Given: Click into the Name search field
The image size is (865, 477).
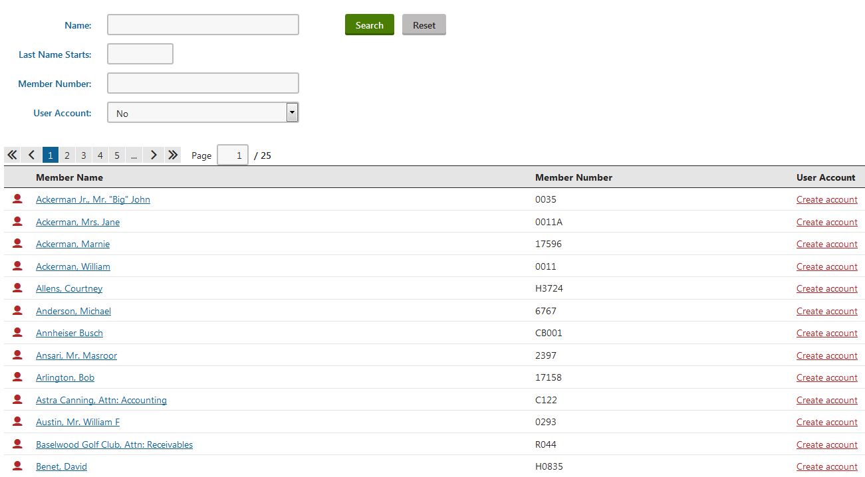Looking at the screenshot, I should tap(203, 25).
